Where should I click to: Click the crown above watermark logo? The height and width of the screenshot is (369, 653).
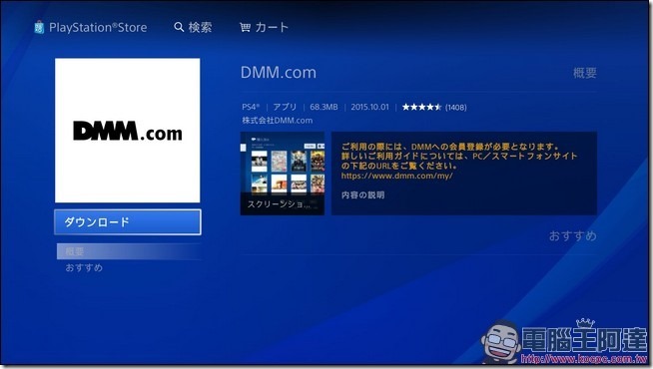pos(585,324)
